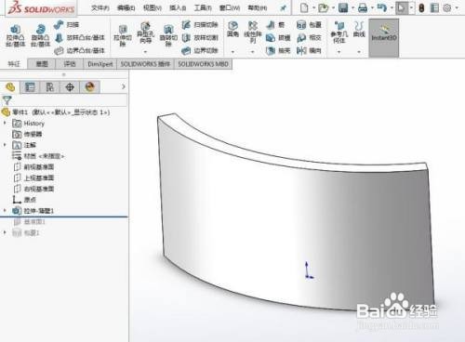Select the 原点 origin tree item

tap(24, 200)
